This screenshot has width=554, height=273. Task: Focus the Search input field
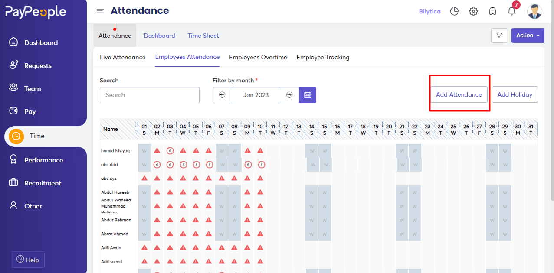pyautogui.click(x=150, y=95)
